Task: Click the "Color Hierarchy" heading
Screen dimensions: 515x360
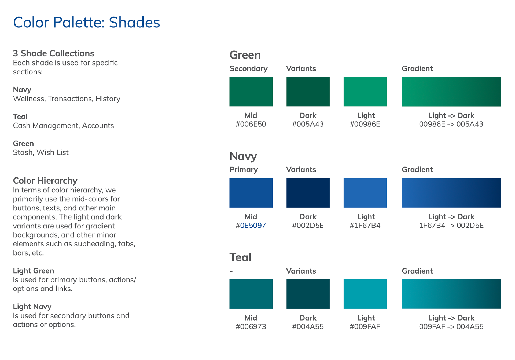Action: tap(45, 181)
